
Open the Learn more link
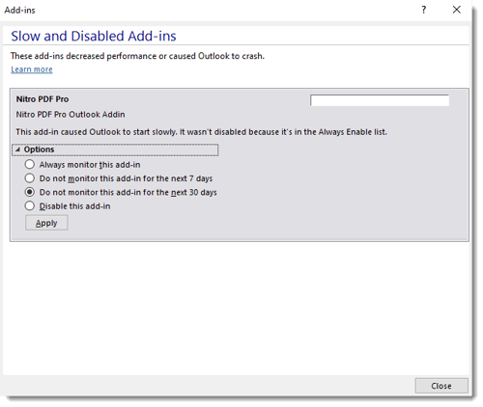click(x=32, y=69)
